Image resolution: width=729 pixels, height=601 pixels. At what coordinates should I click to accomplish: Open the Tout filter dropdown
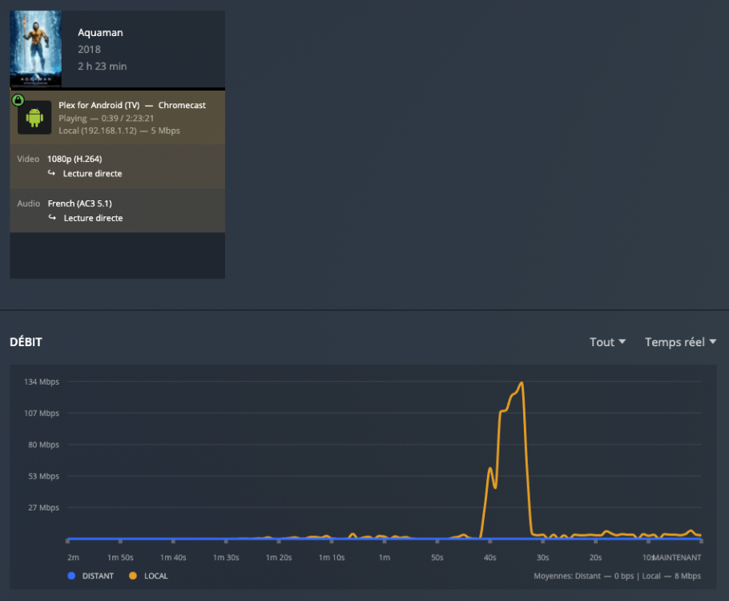[x=607, y=342]
